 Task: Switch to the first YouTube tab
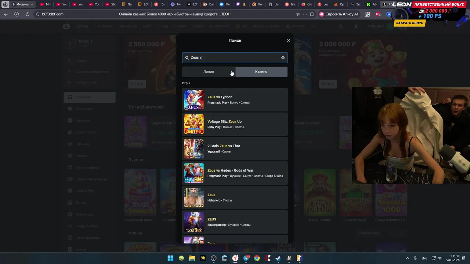tap(45, 4)
